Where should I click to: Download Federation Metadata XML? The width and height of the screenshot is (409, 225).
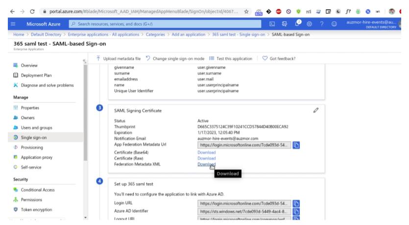pos(207,164)
